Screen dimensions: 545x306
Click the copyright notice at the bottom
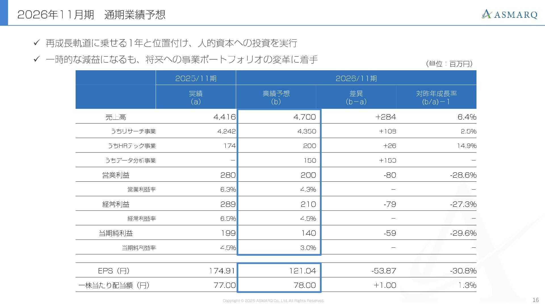[273, 301]
